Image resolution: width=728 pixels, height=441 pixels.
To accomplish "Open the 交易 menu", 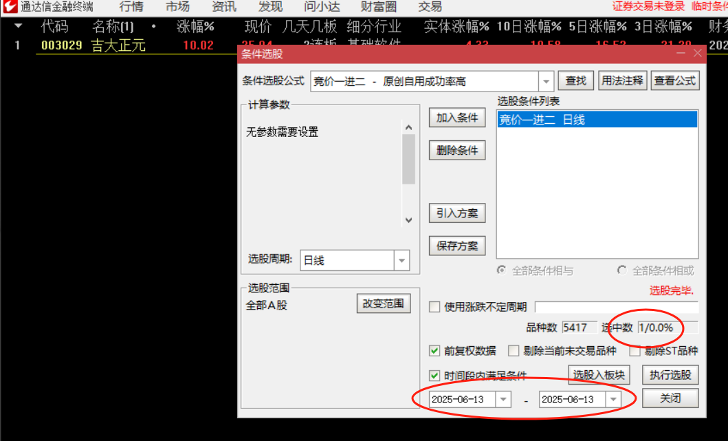I will (430, 7).
